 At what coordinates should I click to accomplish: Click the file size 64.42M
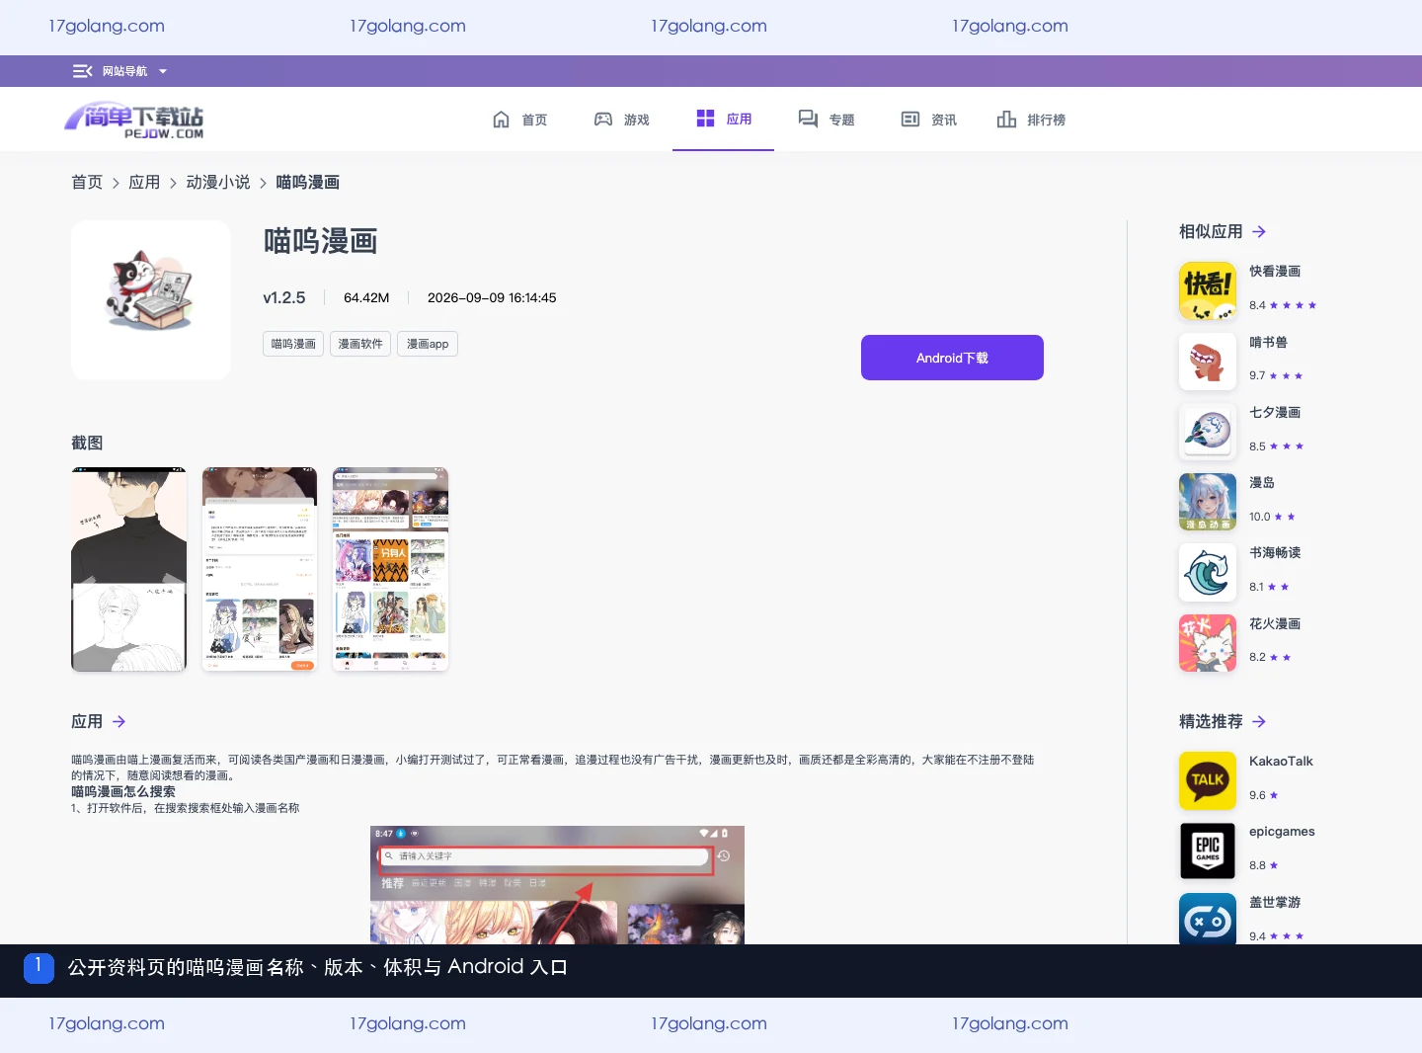366,297
